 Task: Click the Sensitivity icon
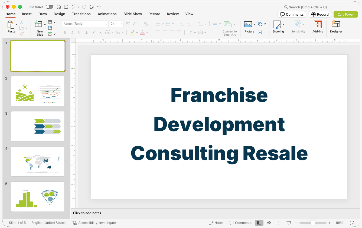298,24
